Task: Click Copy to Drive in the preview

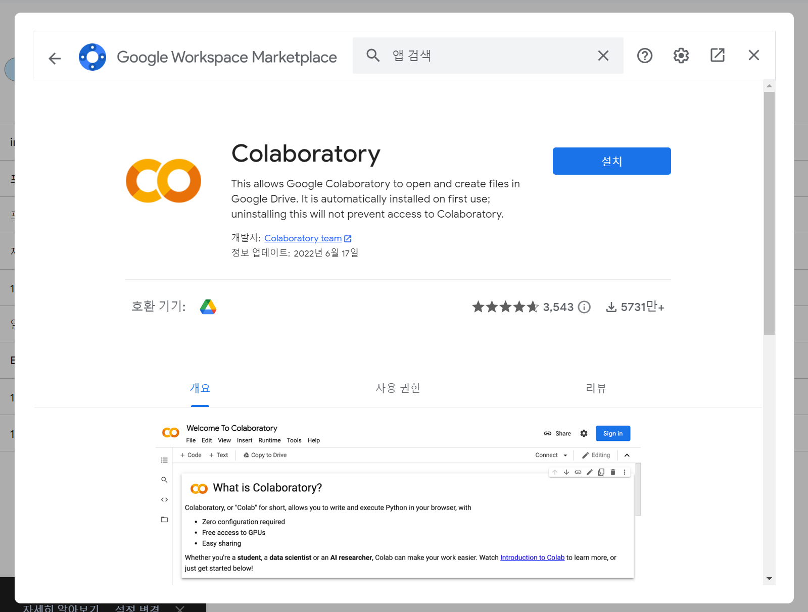Action: coord(265,455)
